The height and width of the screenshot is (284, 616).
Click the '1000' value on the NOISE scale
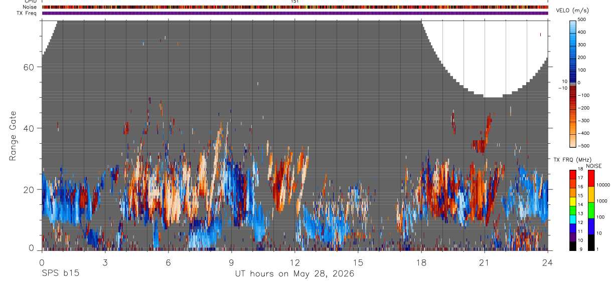click(602, 201)
